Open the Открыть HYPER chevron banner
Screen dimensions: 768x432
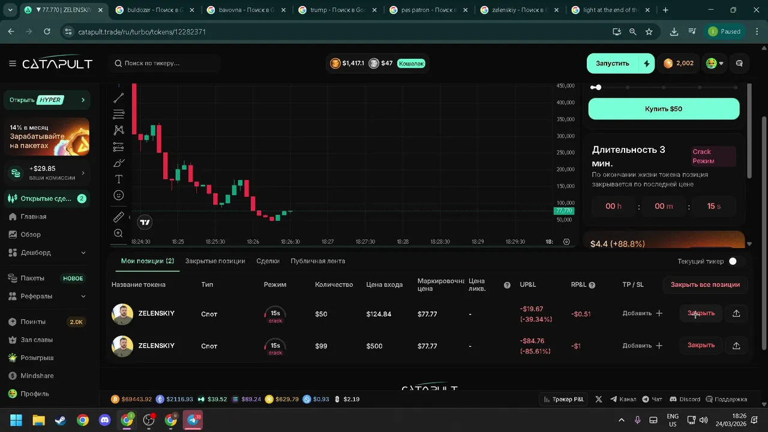(x=47, y=100)
